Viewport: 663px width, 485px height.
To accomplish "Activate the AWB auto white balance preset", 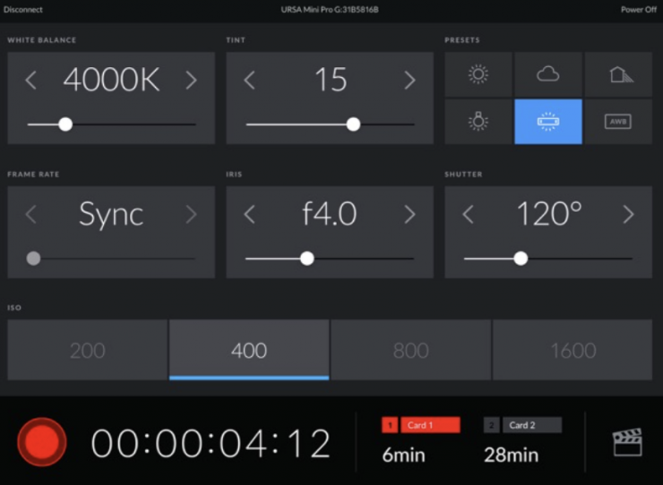I will 617,122.
